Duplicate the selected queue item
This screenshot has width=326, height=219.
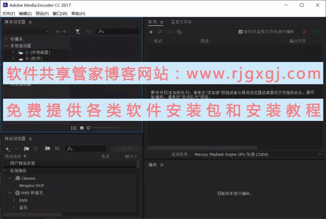point(179,32)
